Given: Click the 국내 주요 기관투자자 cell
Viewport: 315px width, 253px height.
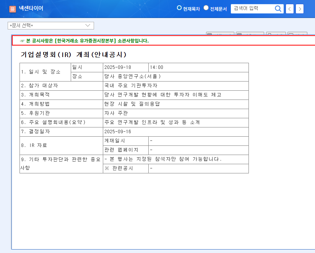Looking at the screenshot, I should (176, 86).
